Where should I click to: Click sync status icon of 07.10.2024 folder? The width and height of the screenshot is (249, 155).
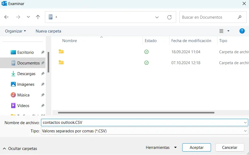click(146, 63)
